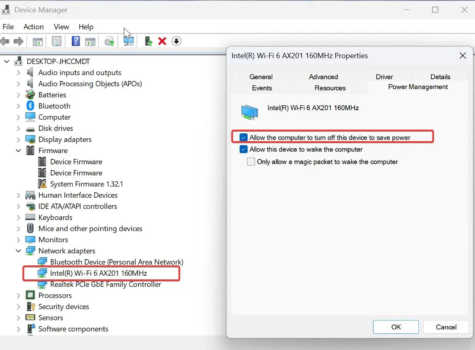The image size is (475, 350).
Task: Switch to the Events tab
Action: point(262,88)
